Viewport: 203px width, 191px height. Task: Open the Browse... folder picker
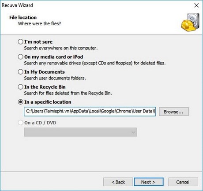pyautogui.click(x=174, y=112)
